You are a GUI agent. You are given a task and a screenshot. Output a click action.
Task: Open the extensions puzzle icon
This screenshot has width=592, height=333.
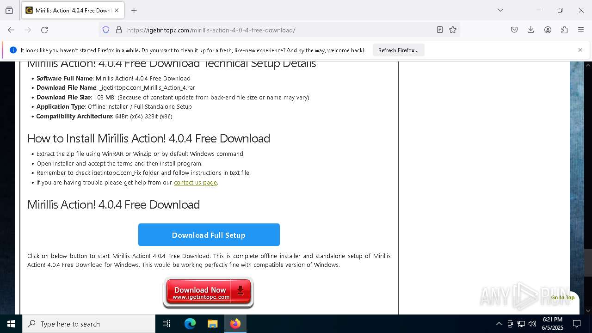click(564, 30)
